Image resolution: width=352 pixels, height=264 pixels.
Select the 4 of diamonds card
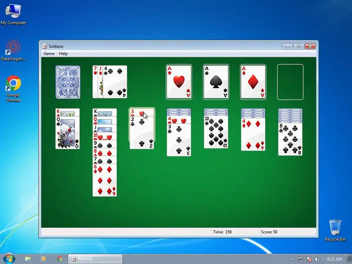[x=253, y=134]
